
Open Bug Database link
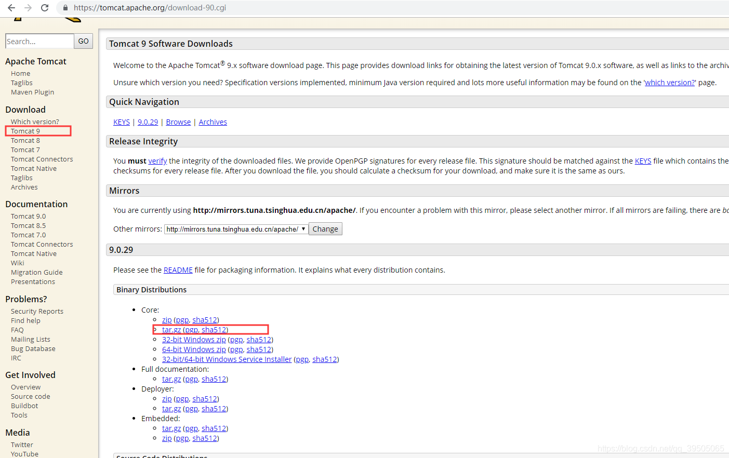tap(33, 348)
